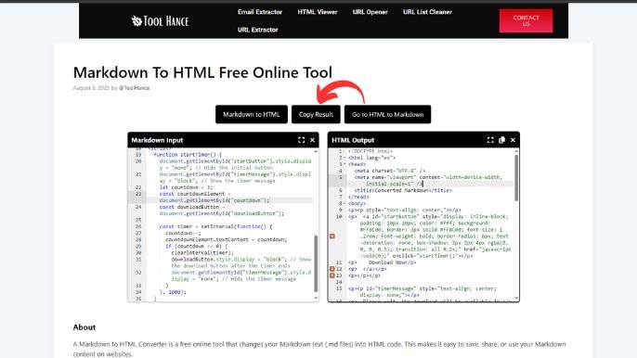The height and width of the screenshot is (358, 637).
Task: Expand HTML Output panel to fullscreen
Action: pos(490,140)
